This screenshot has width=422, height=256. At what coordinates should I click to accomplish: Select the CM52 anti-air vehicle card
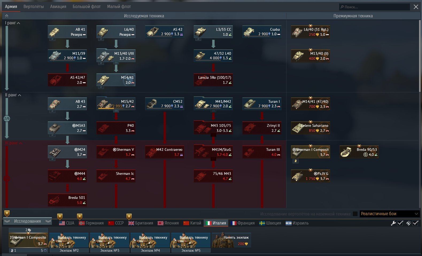[x=165, y=104]
